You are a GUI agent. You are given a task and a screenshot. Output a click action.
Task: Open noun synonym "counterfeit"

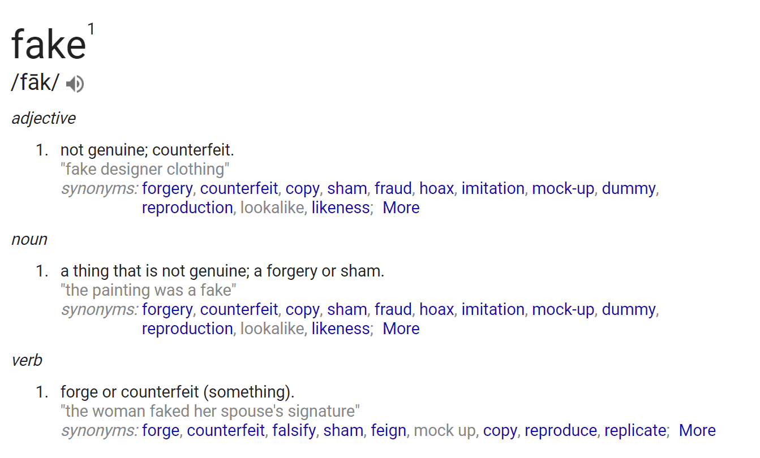click(x=239, y=309)
